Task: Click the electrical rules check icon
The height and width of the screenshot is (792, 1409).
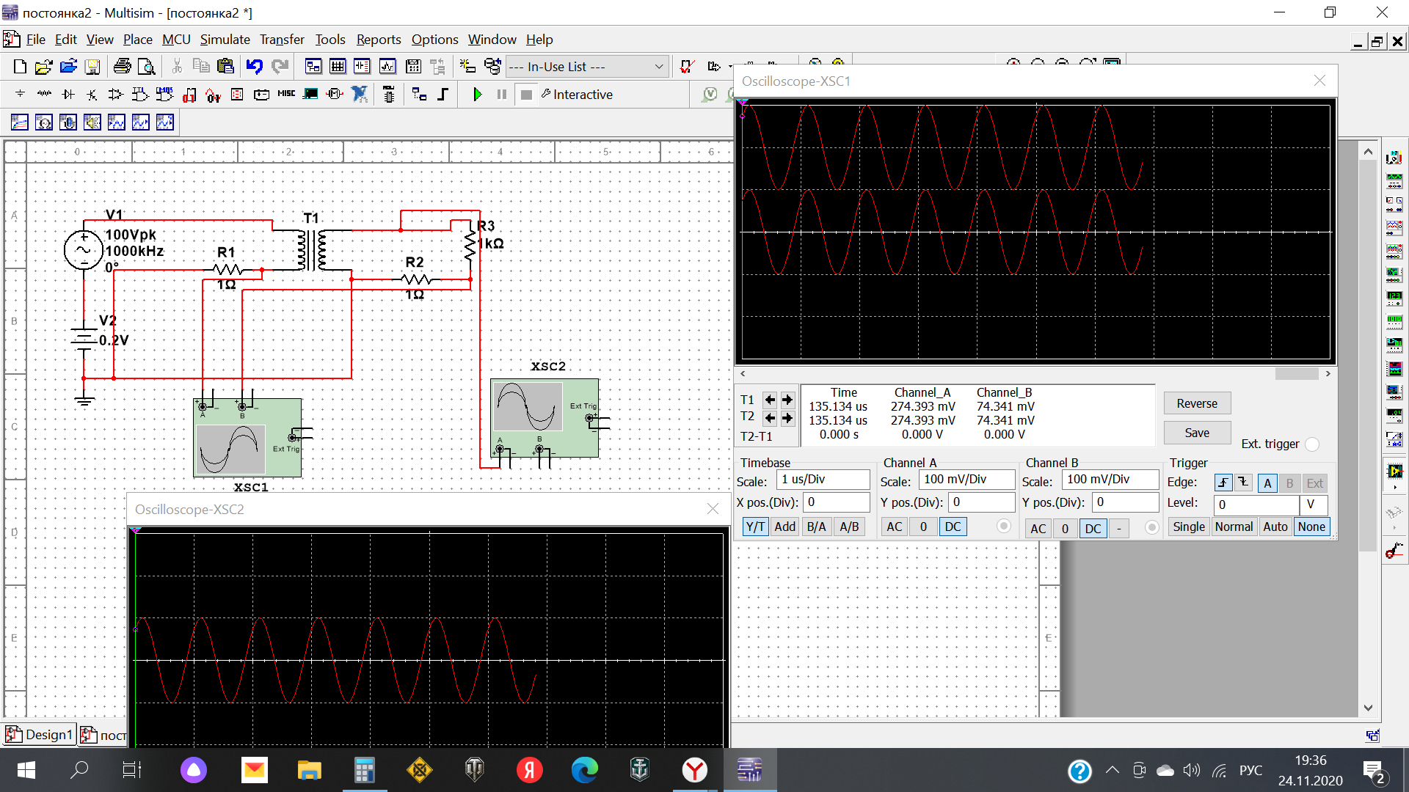Action: (x=687, y=67)
